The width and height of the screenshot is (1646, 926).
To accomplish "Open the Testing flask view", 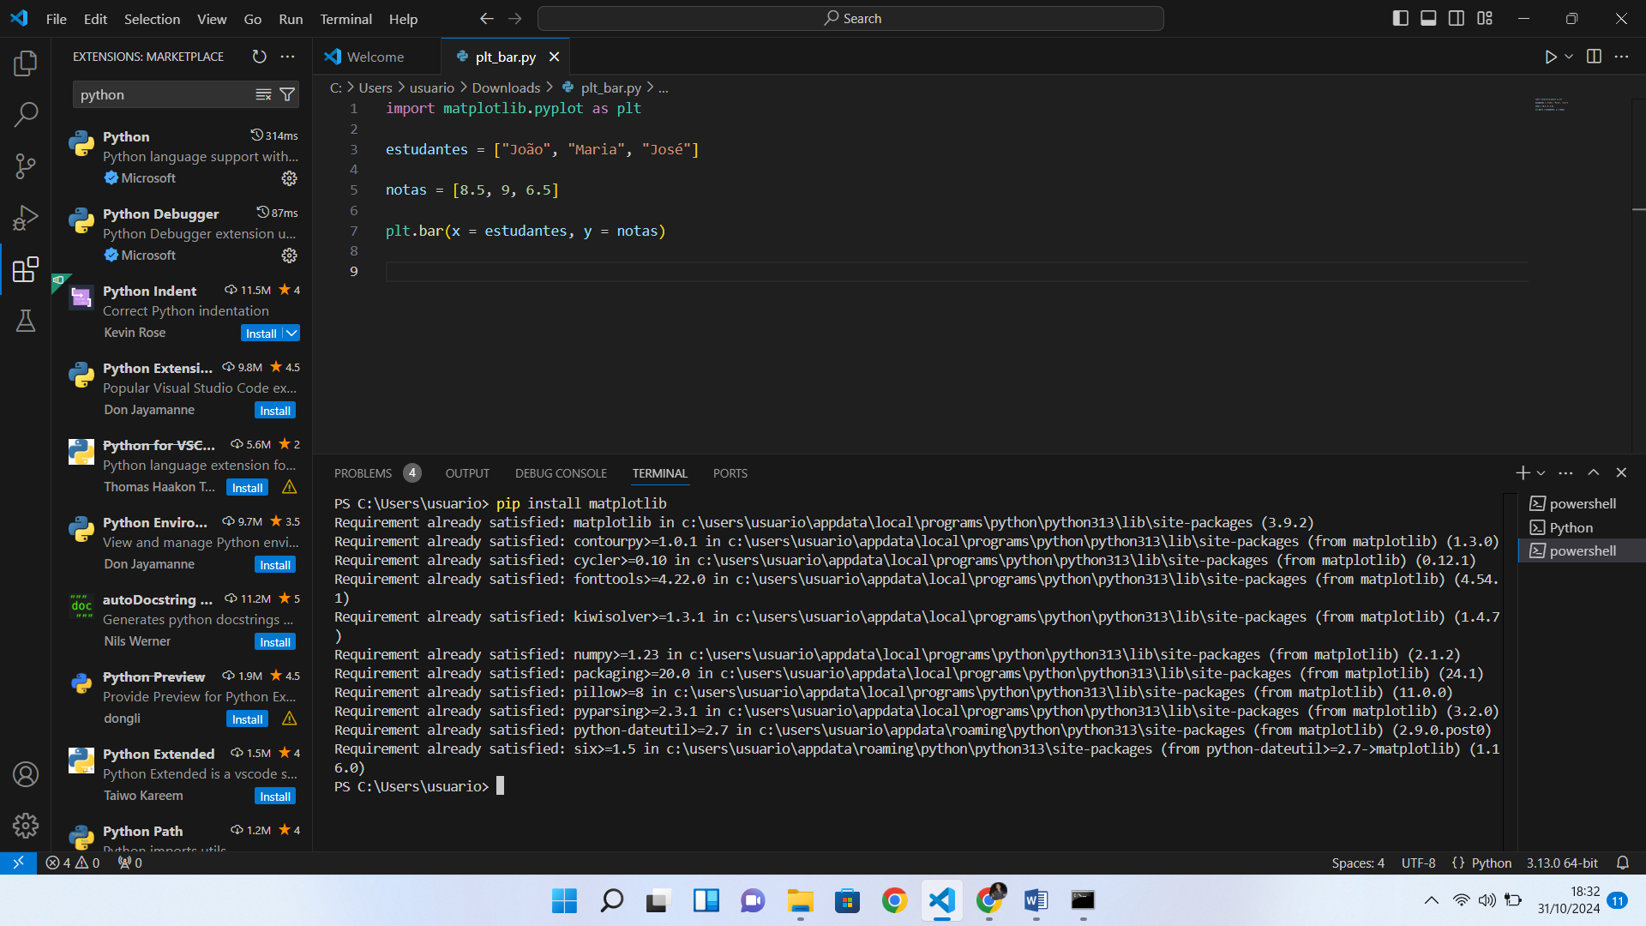I will [x=26, y=321].
